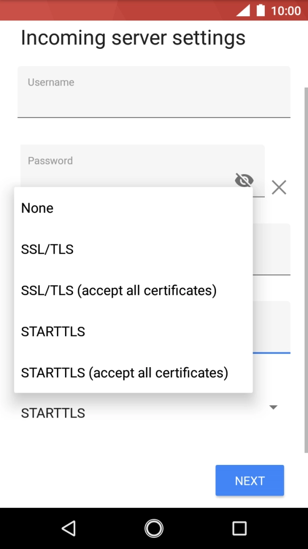Open the STARTTLS security spinner
The image size is (308, 549).
click(53, 413)
